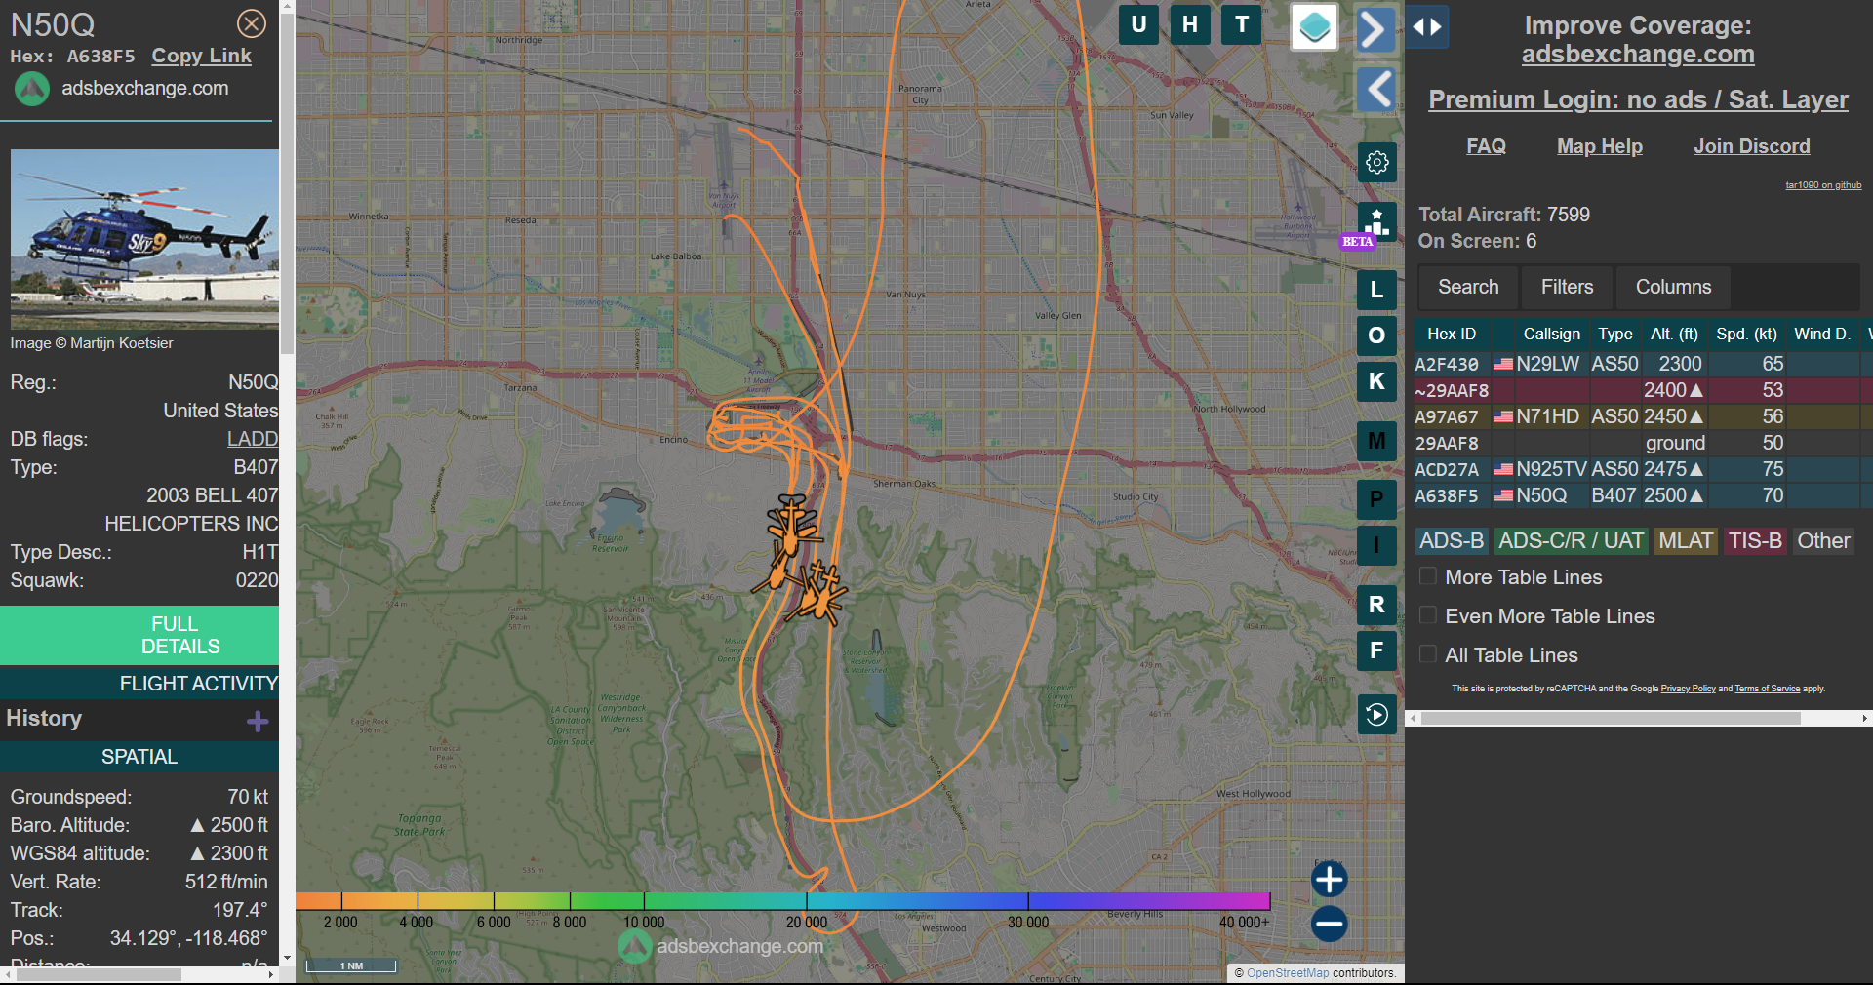Sort table by Alt. (ft) column

[x=1674, y=334]
